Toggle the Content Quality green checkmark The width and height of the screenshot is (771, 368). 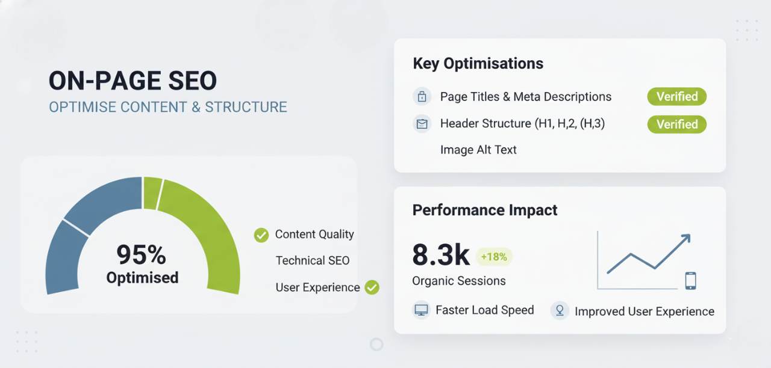(261, 235)
